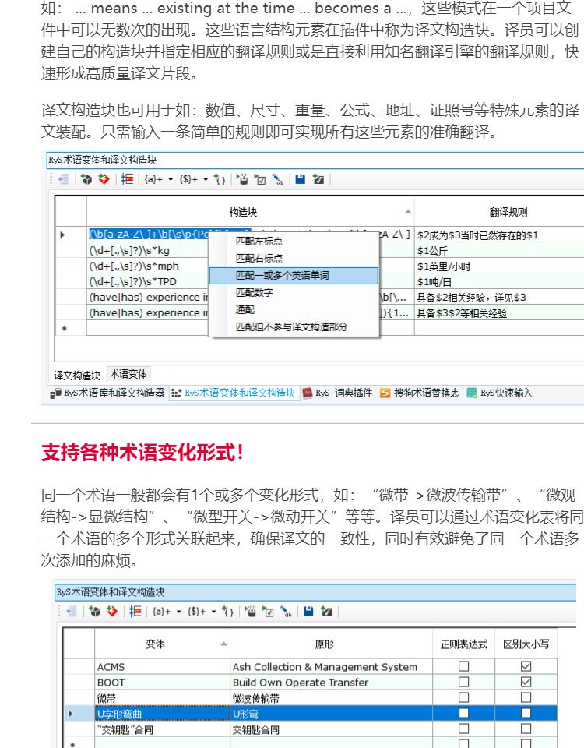This screenshot has height=748, width=584.
Task: Click {$}+ button in lower term variant toolbar
Action: point(197,612)
